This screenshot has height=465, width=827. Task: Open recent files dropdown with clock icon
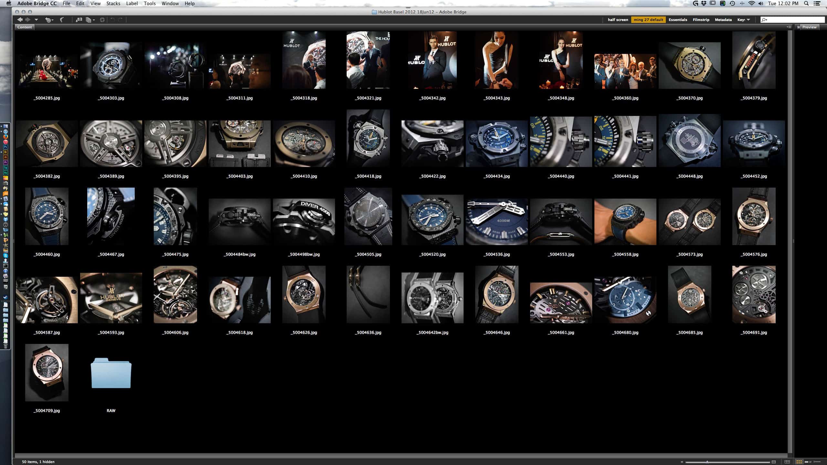tap(49, 20)
